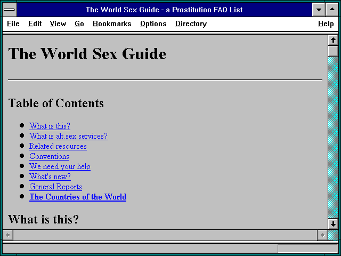341x256 pixels.
Task: Open the Options menu
Action: coord(153,23)
